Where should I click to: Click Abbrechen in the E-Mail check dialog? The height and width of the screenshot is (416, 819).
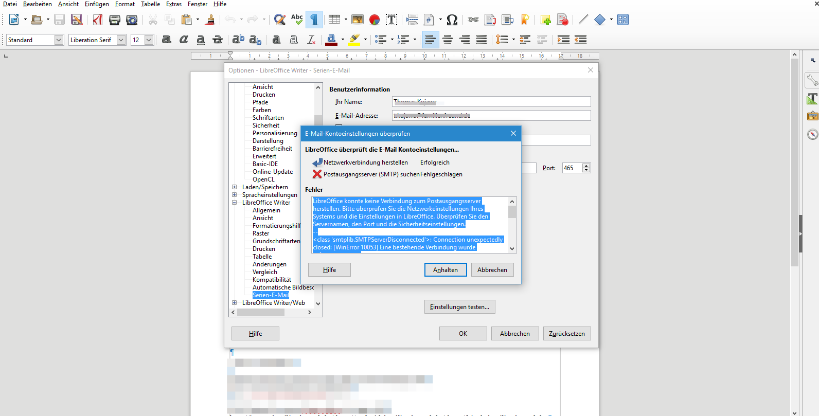[492, 269]
